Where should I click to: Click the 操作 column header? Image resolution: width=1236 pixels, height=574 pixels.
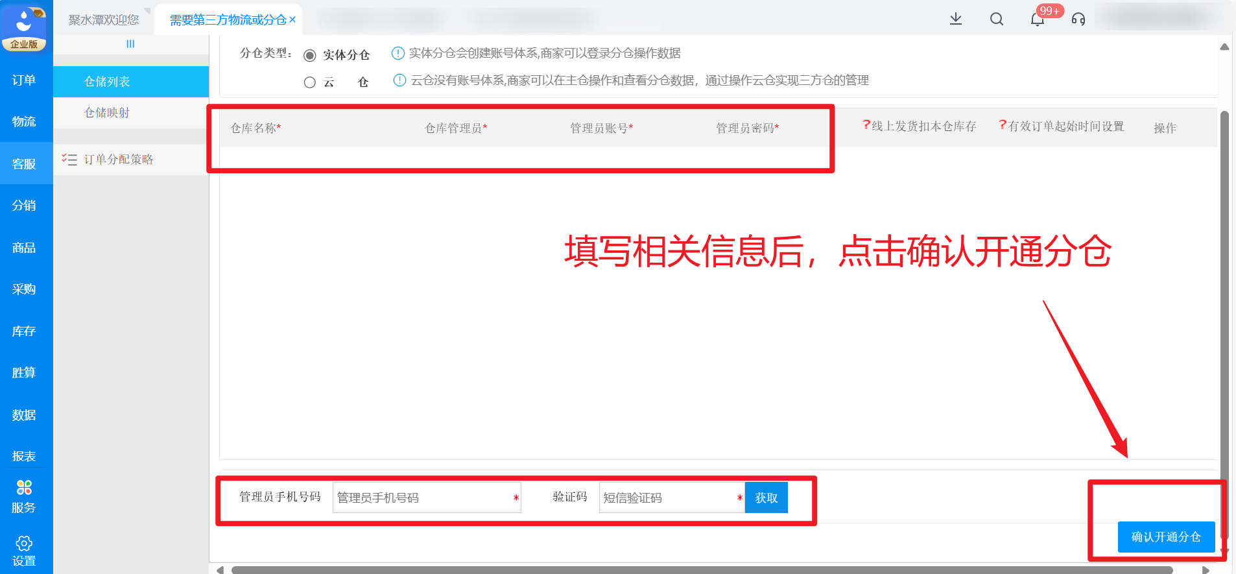(x=1165, y=128)
